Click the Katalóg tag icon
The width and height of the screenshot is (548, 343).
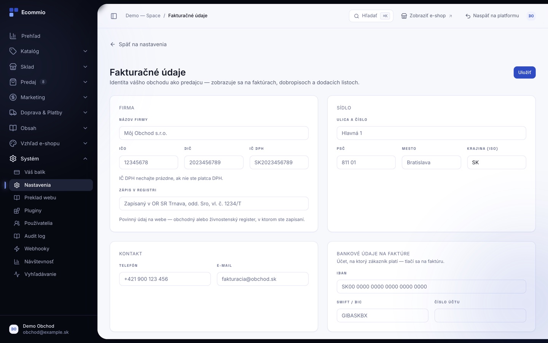click(x=13, y=51)
